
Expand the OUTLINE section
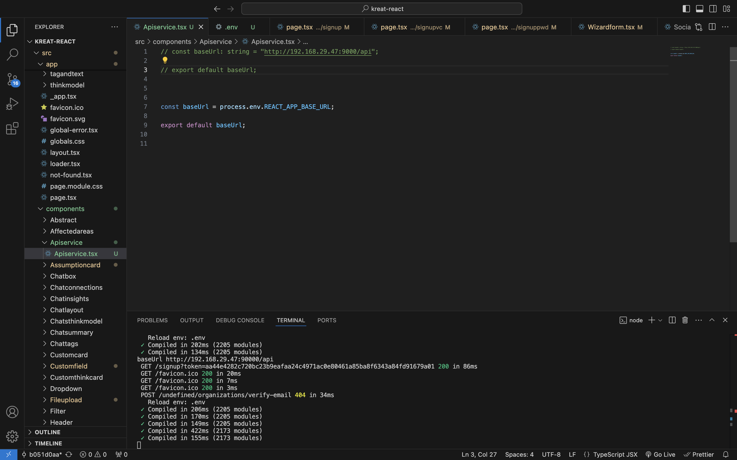click(x=48, y=432)
